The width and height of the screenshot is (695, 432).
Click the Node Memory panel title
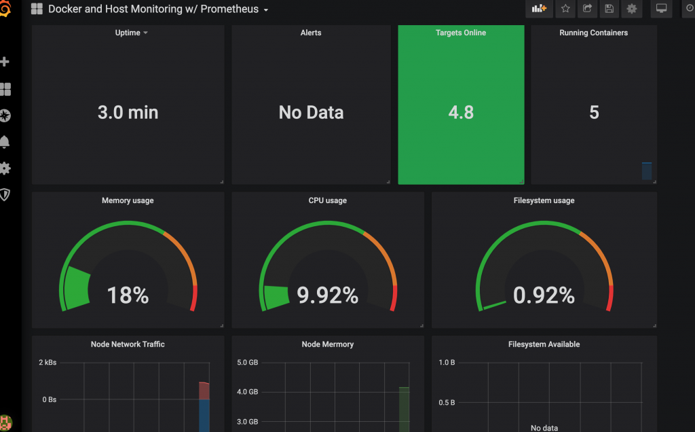[x=328, y=344]
